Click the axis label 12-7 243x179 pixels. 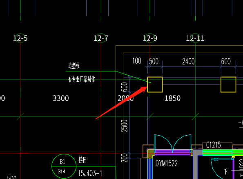click(101, 38)
